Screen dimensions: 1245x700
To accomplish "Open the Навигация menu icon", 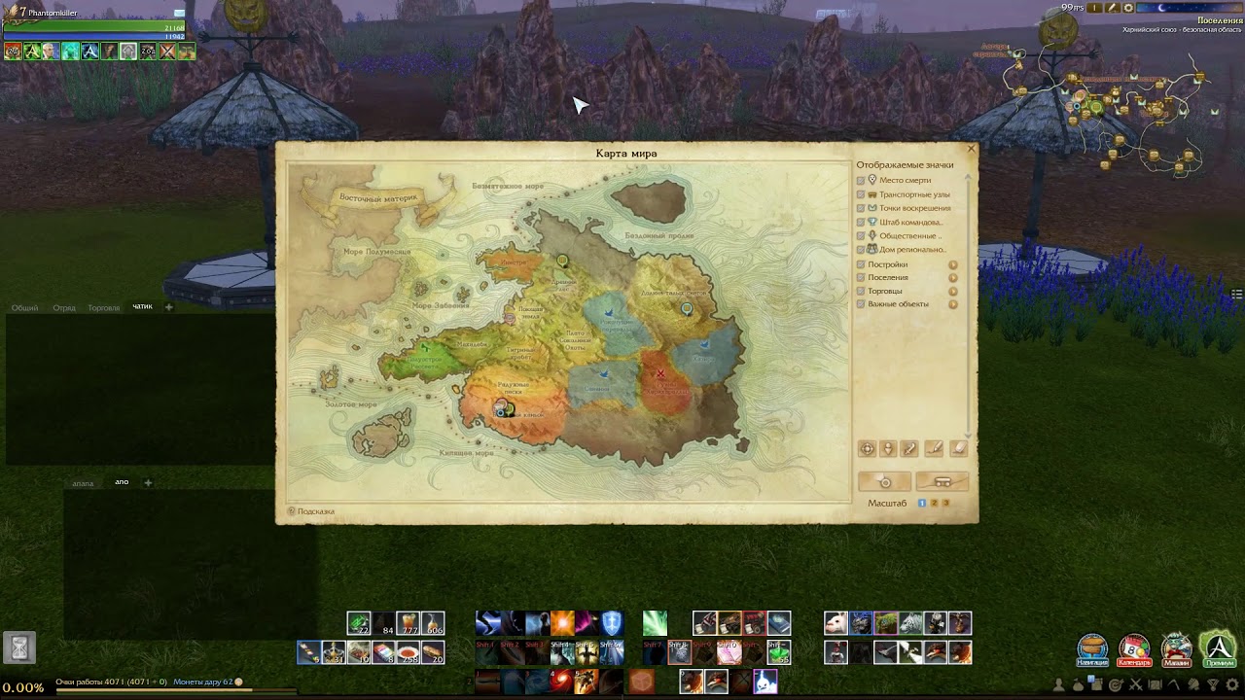I will [1092, 649].
